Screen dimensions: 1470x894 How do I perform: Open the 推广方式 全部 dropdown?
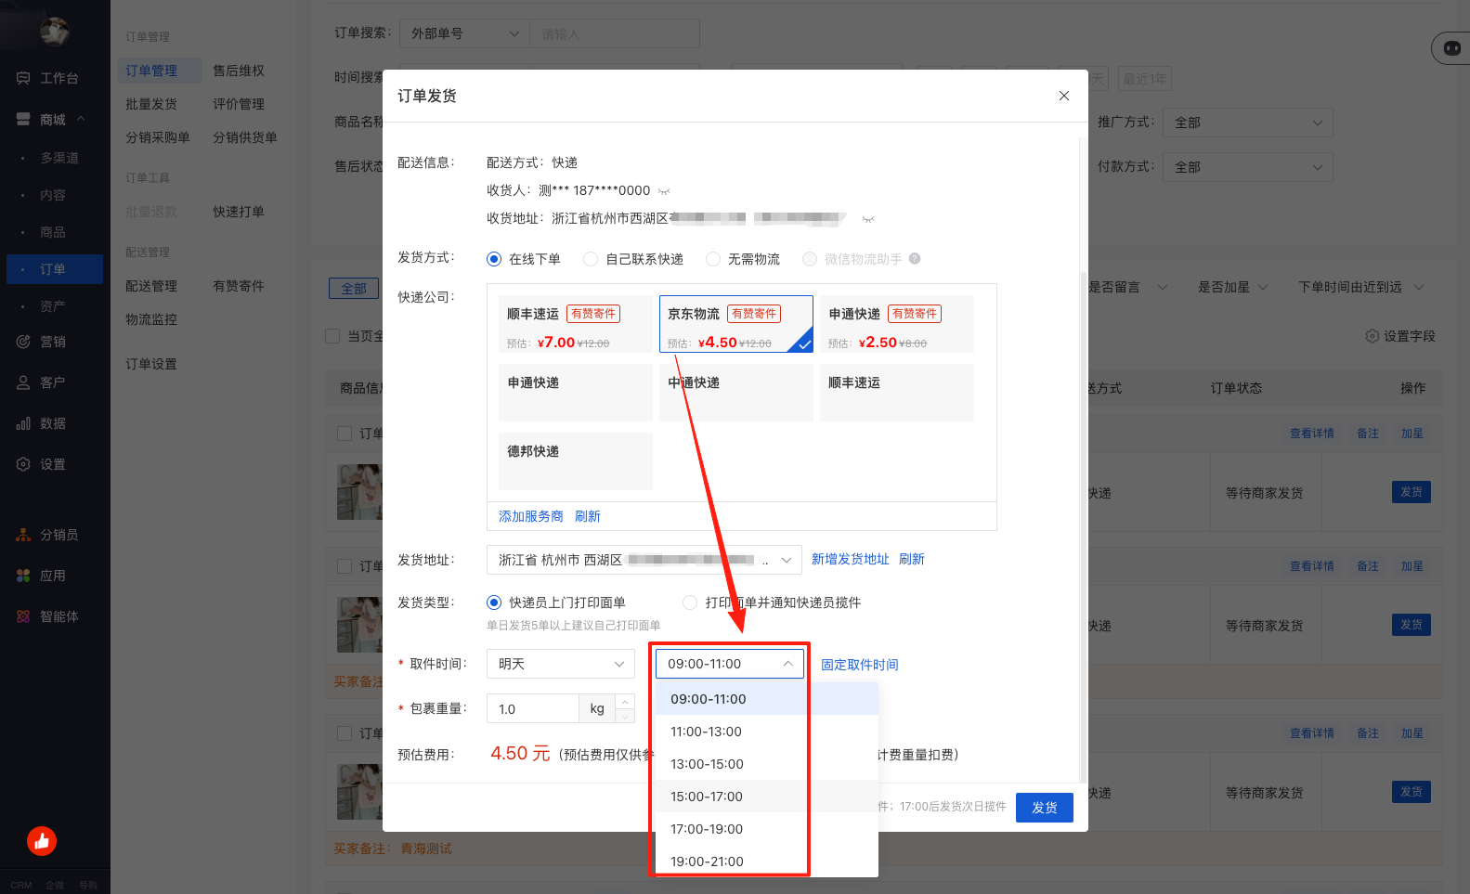point(1248,123)
